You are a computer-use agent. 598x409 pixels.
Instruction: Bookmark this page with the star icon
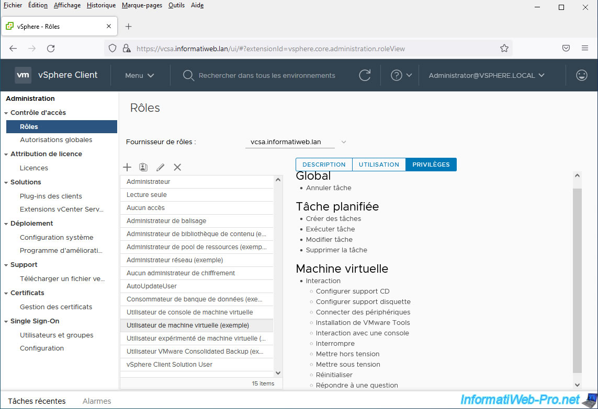(x=504, y=49)
